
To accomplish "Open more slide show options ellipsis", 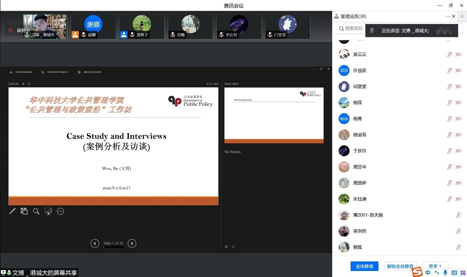I will tap(60, 211).
